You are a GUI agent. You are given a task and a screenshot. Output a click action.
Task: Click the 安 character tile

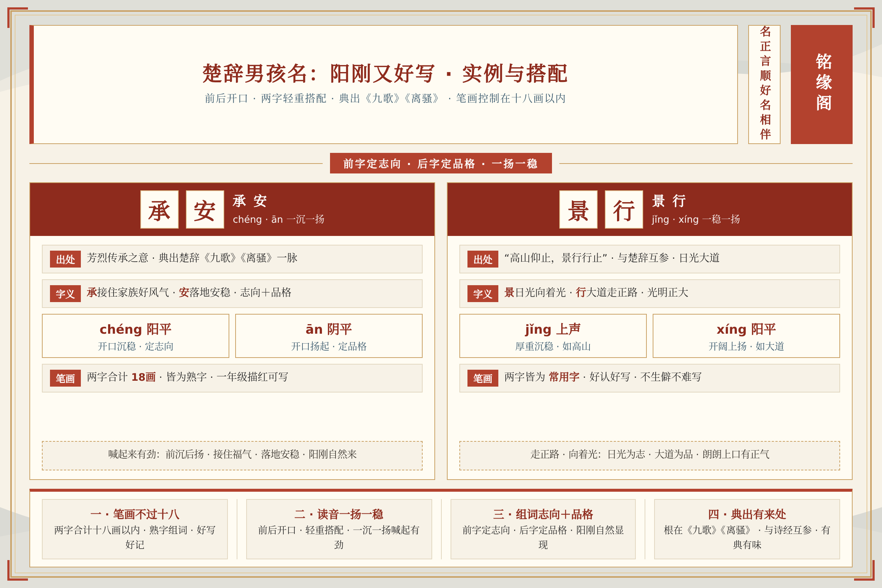point(205,209)
